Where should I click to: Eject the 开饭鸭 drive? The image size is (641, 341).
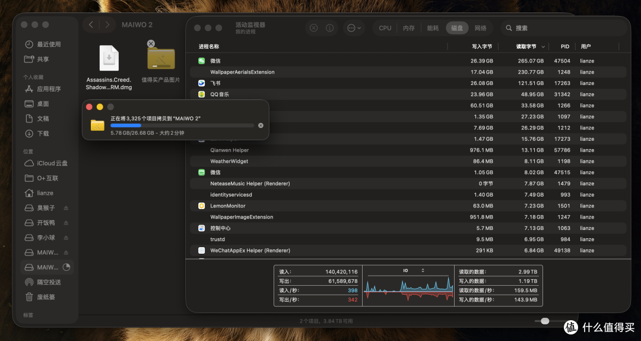(x=66, y=223)
